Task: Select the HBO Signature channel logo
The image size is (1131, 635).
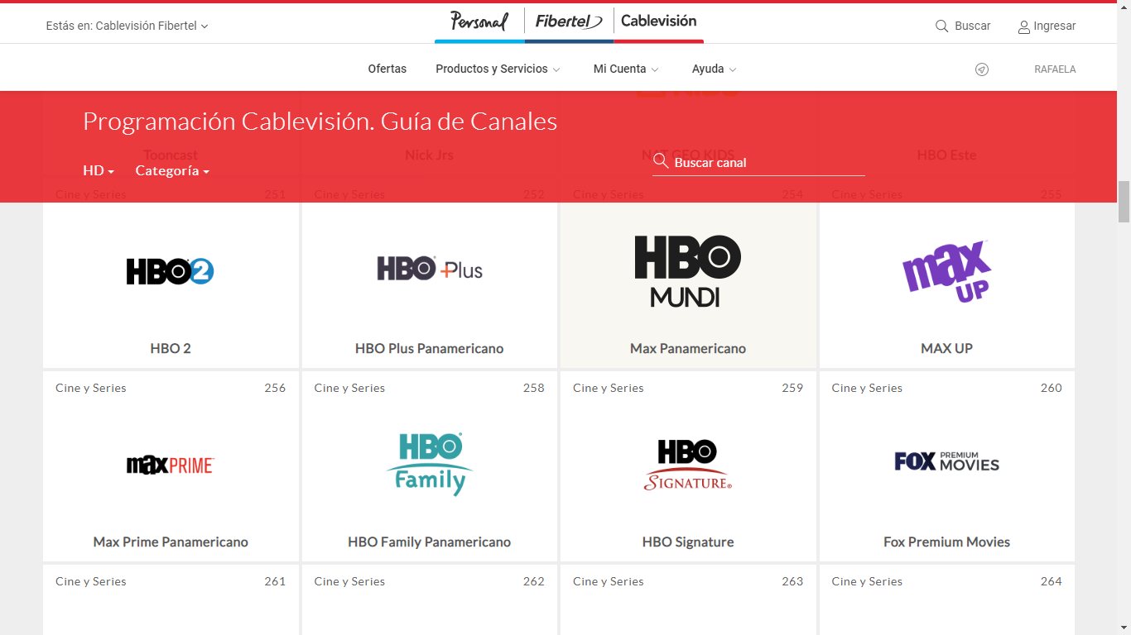Action: pyautogui.click(x=688, y=465)
